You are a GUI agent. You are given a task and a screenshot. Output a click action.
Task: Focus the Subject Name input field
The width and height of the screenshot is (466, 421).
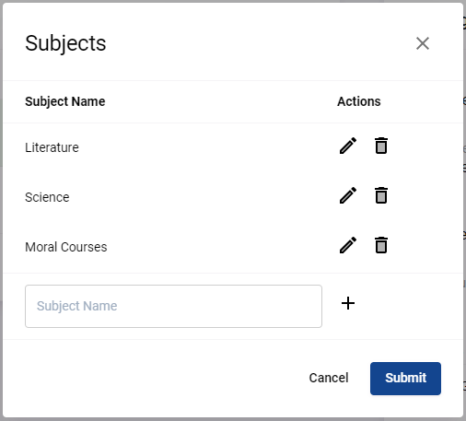coord(173,306)
